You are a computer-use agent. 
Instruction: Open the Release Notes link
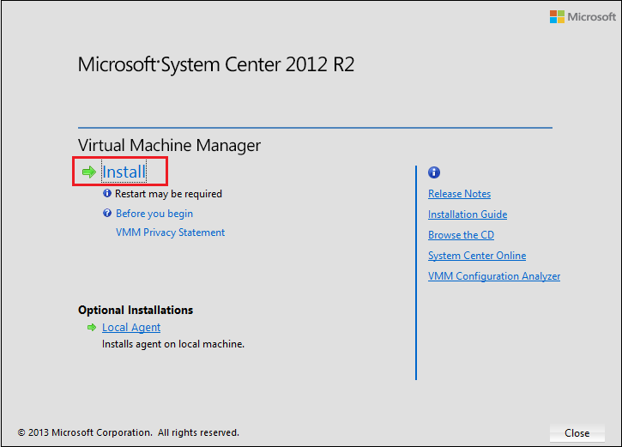pos(459,194)
